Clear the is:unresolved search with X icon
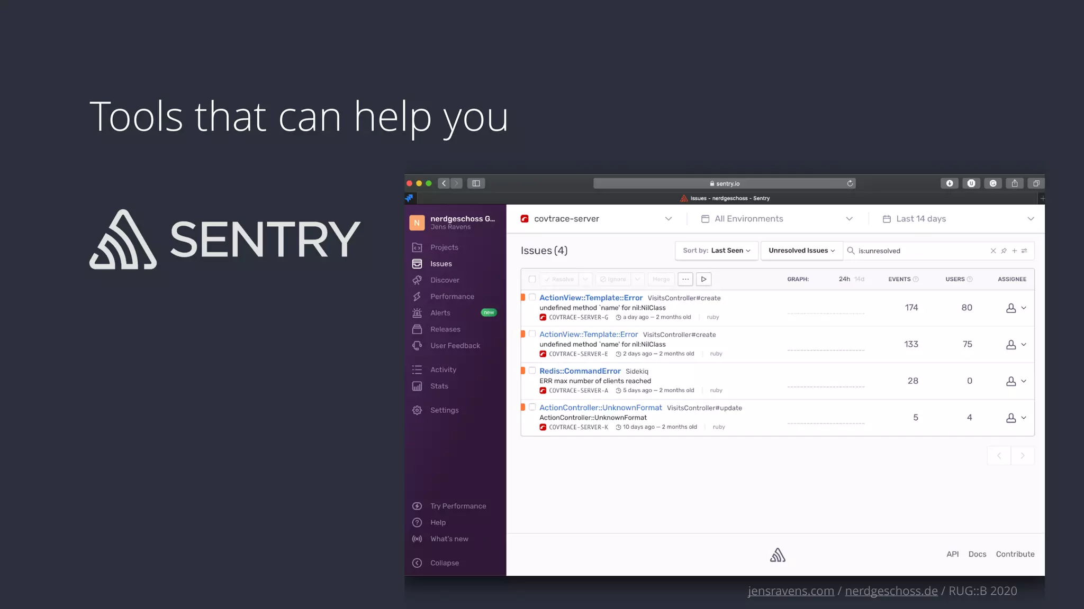Screen dimensions: 1084x609 (x=993, y=251)
